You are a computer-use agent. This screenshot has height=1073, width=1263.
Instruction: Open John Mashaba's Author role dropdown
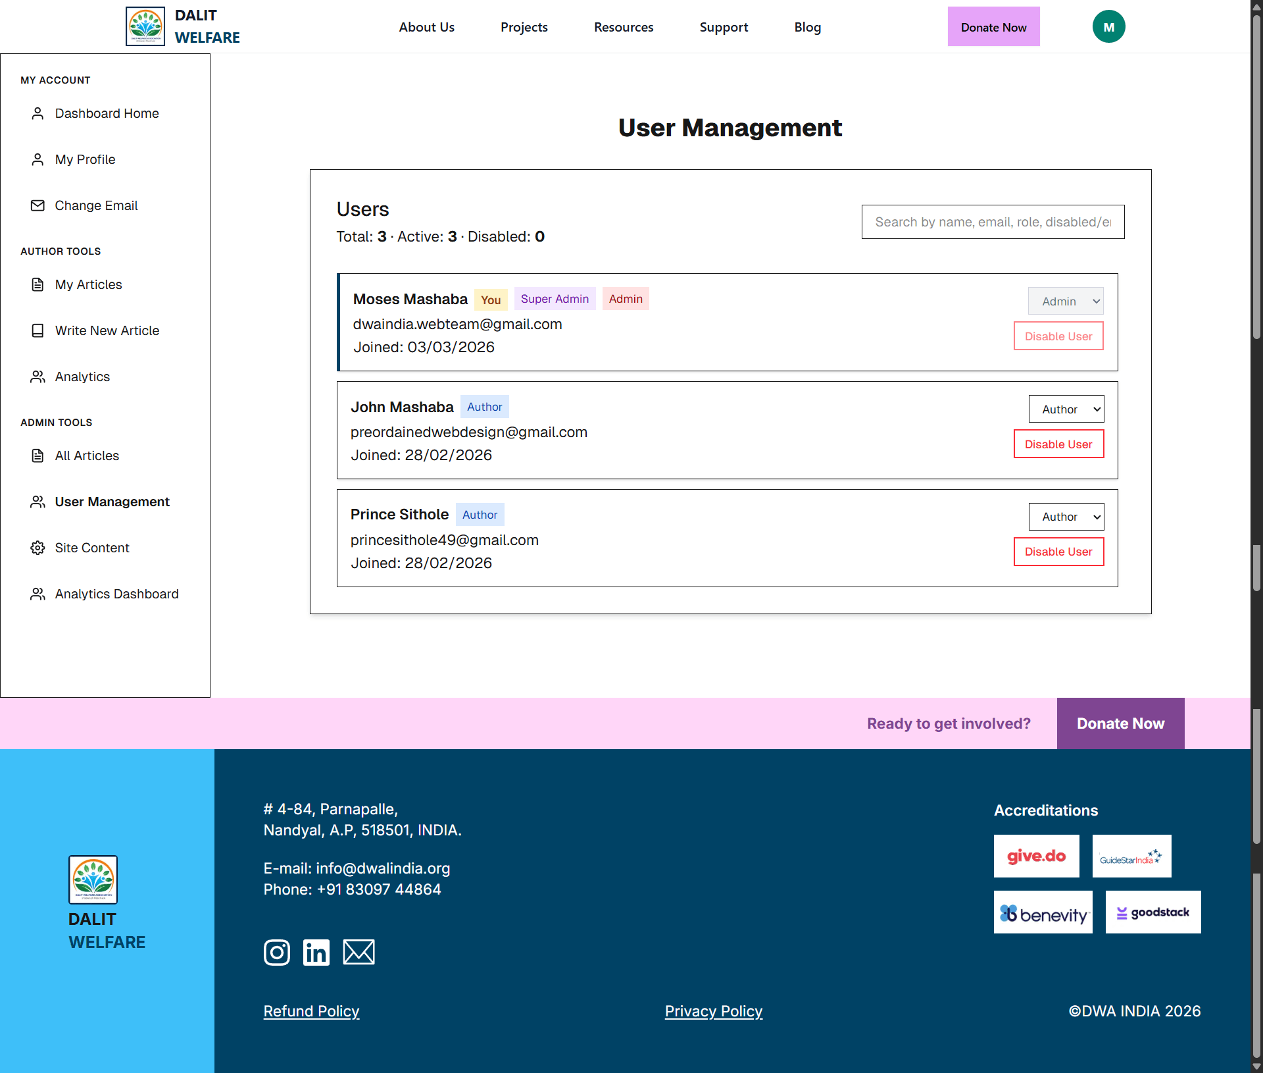coord(1066,409)
